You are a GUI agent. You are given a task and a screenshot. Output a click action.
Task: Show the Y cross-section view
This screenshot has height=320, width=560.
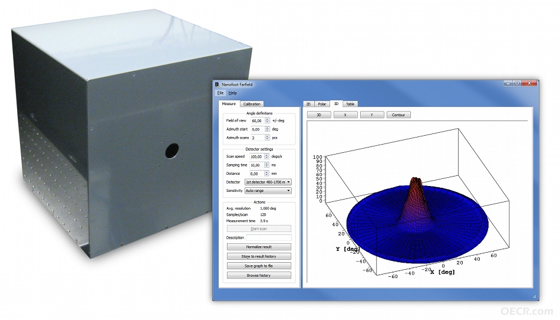[372, 115]
